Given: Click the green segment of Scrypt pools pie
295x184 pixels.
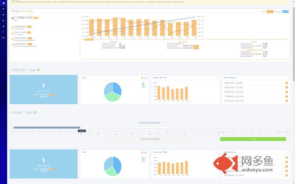Looking at the screenshot, I should 111,172.
